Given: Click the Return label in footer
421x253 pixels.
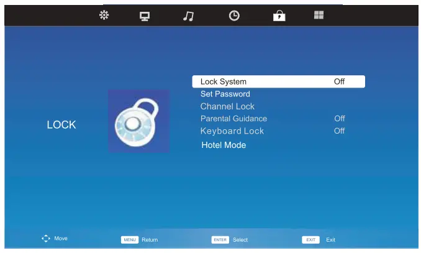Looking at the screenshot, I should click(150, 240).
